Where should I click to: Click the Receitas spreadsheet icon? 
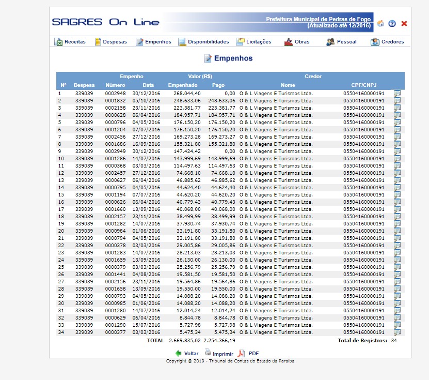(58, 42)
